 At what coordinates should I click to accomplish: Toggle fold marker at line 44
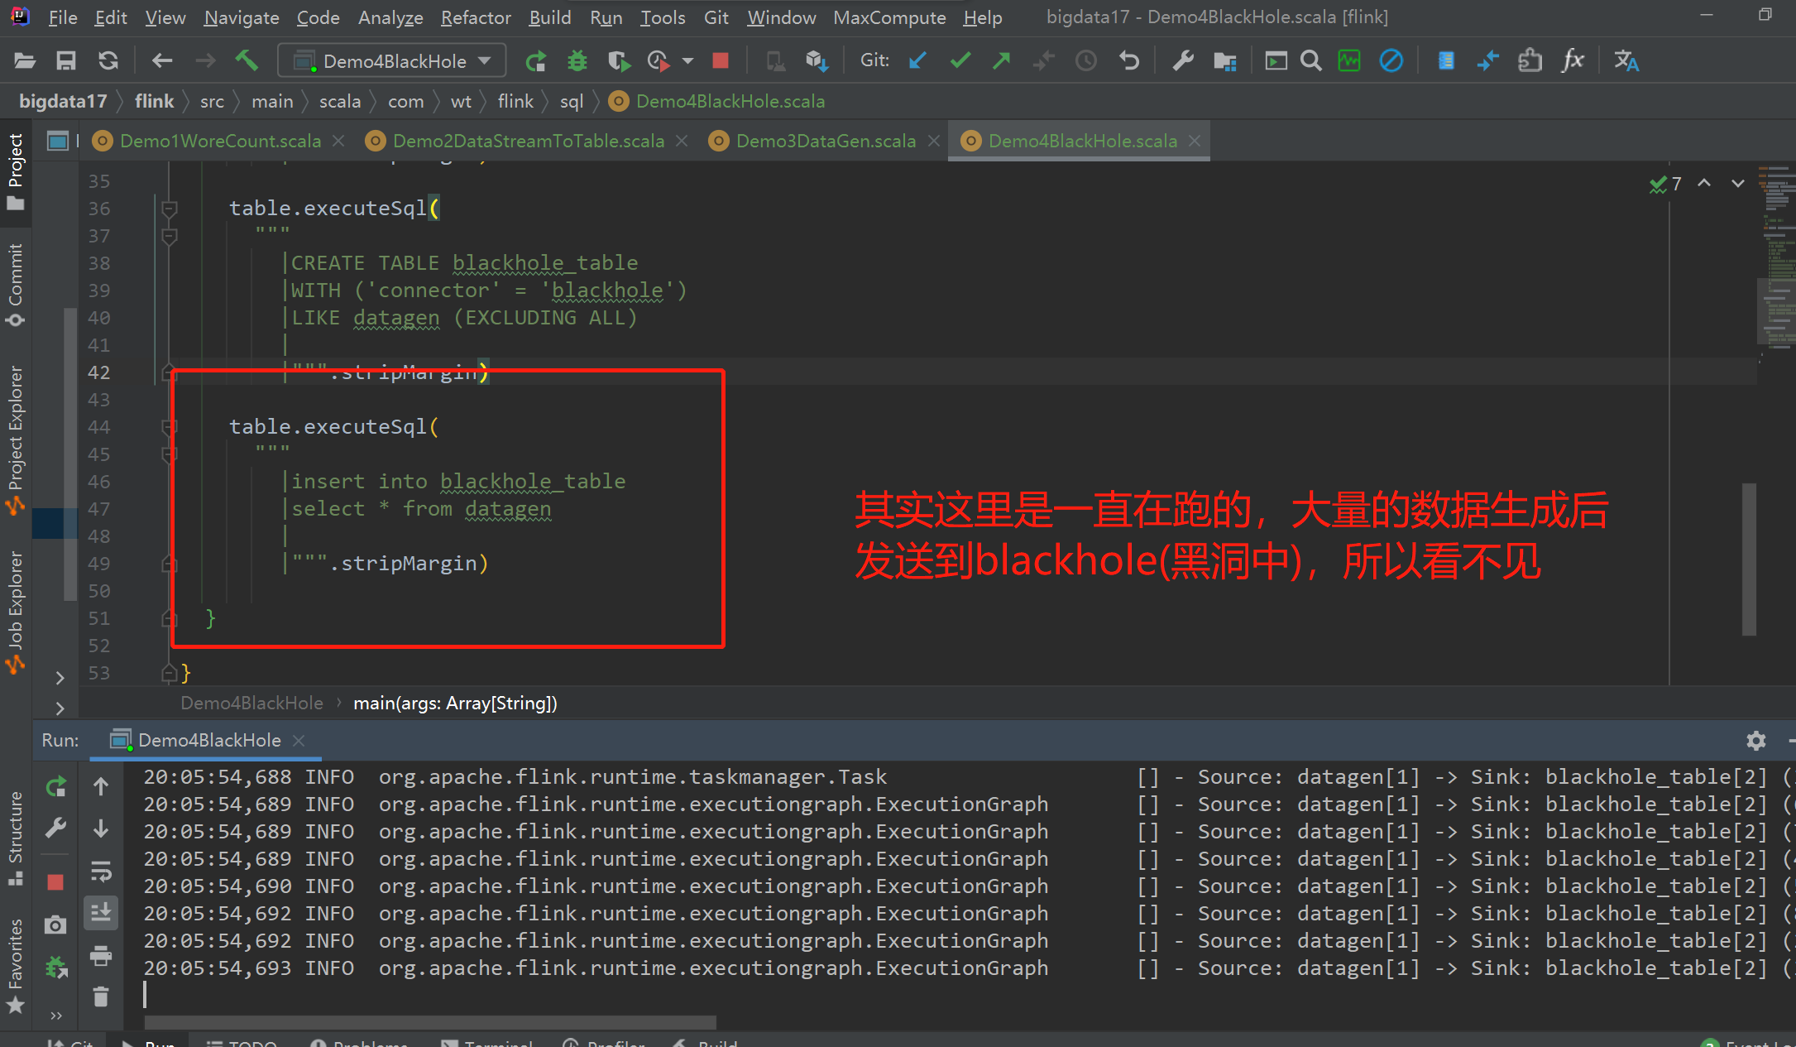169,427
